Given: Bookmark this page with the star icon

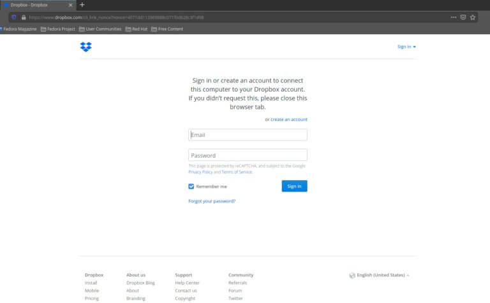Looking at the screenshot, I should tap(473, 17).
